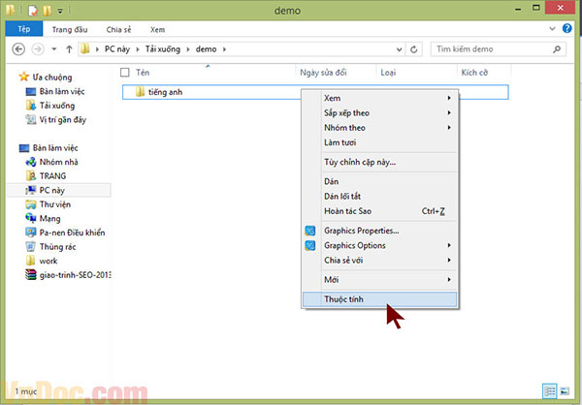582x405 pixels.
Task: Select TRANG user folder in sidebar
Action: (52, 175)
